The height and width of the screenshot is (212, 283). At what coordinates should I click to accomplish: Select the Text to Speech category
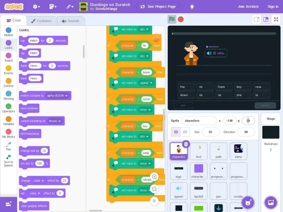click(x=9, y=161)
